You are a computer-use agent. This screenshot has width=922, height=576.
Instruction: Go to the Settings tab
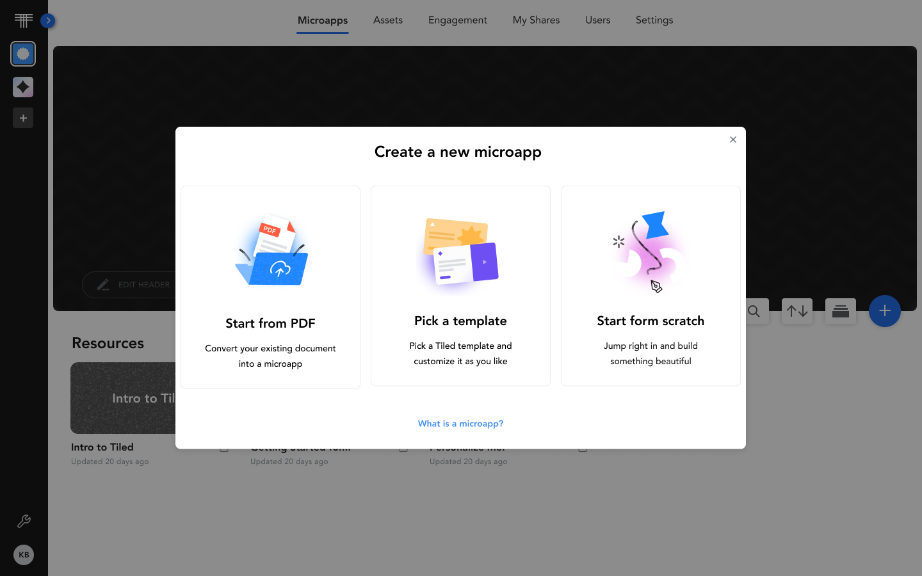pos(654,20)
